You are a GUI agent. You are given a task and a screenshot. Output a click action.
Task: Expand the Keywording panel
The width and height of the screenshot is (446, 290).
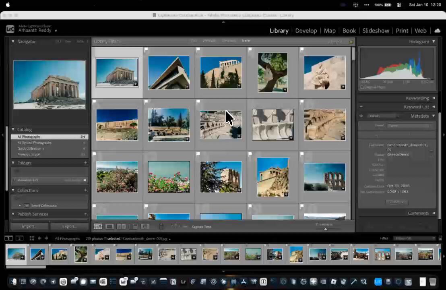(x=417, y=98)
